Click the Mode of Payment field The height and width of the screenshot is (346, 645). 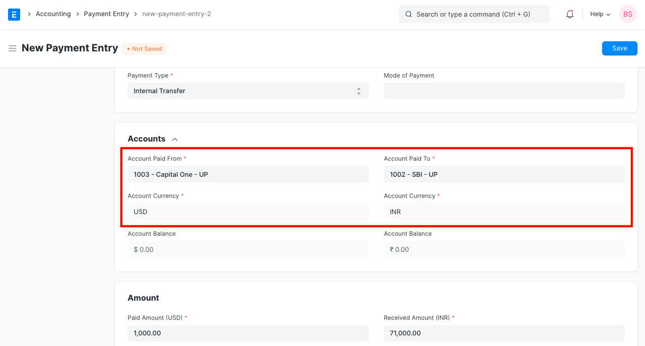504,91
